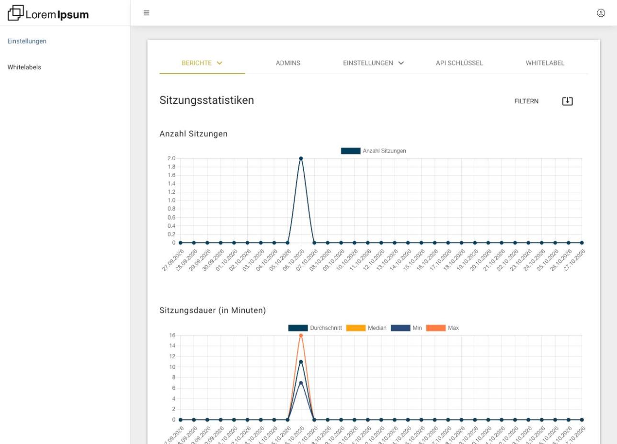The image size is (617, 444).
Task: Click the Lorem Ipsum logo
Action: pos(48,13)
